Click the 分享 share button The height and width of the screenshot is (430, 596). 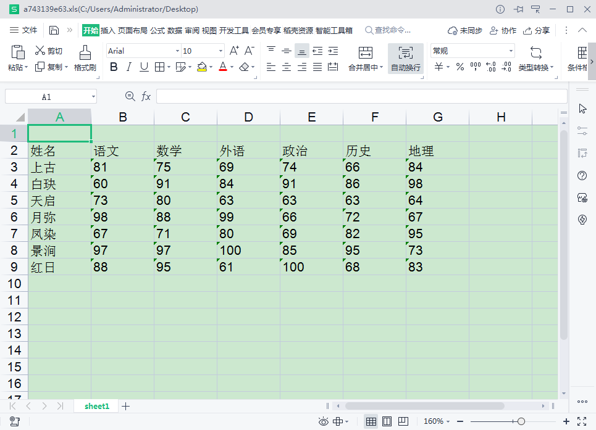[x=536, y=30]
